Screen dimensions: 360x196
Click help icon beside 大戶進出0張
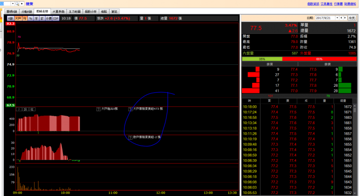click(98, 109)
